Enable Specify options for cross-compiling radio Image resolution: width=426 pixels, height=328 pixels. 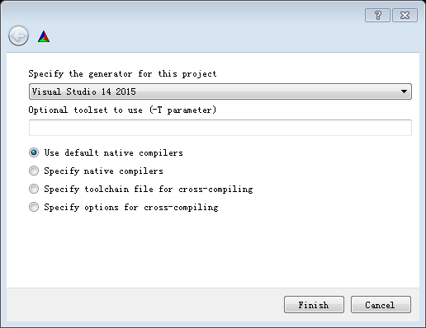tap(34, 207)
